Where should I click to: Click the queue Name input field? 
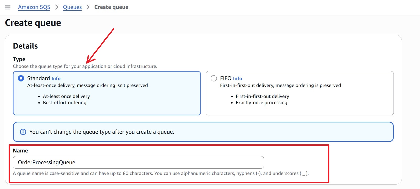point(138,162)
